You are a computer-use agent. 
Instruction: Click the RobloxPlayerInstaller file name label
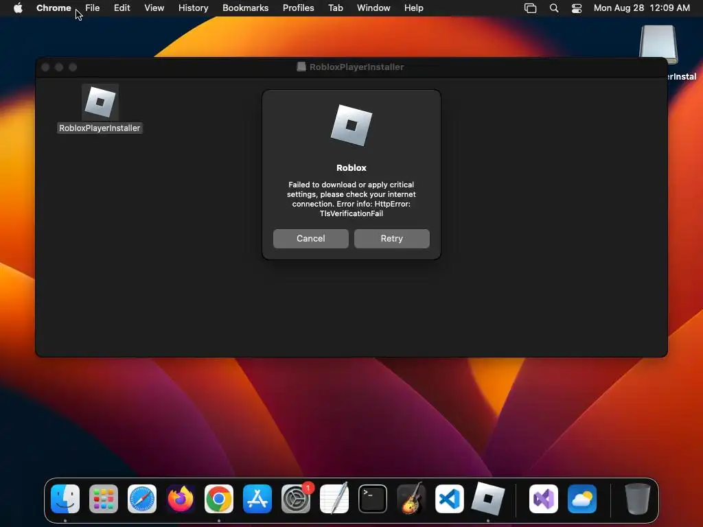point(100,128)
